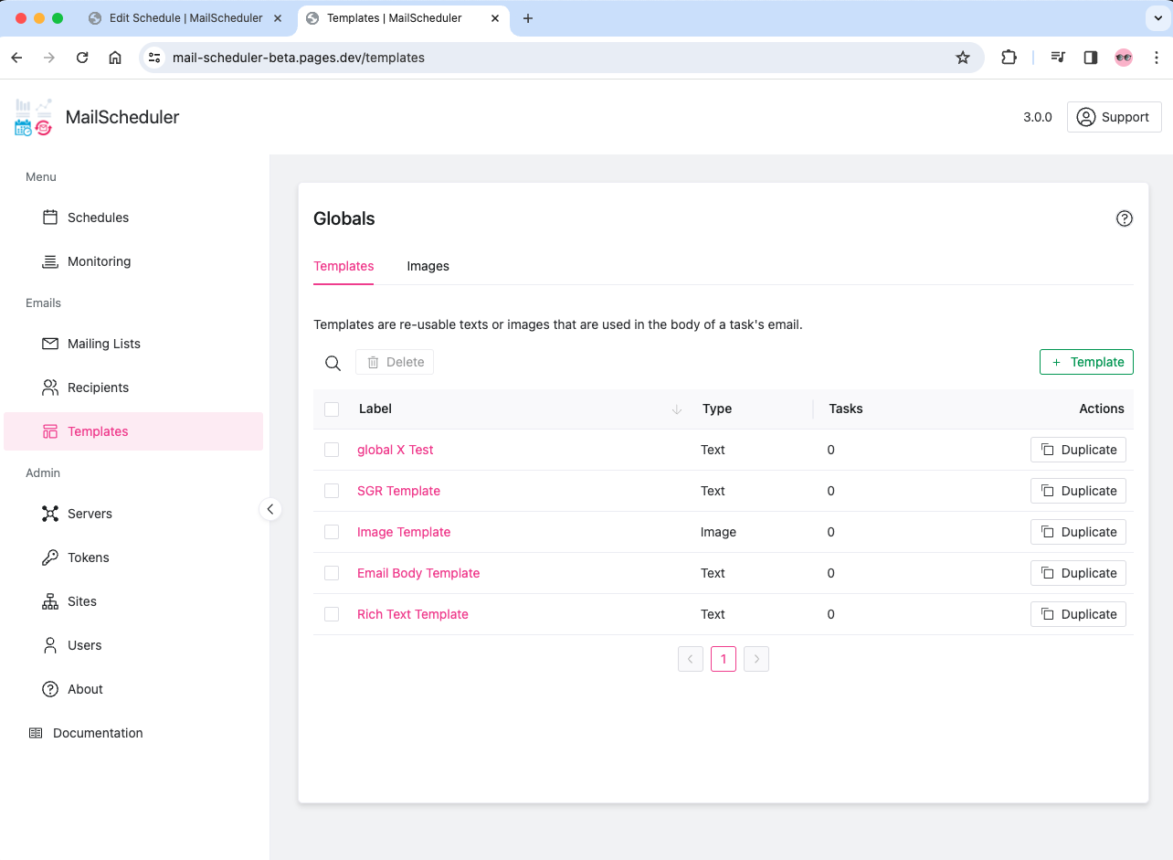Open Monitoring from the sidebar menu
The image size is (1173, 860).
click(99, 261)
